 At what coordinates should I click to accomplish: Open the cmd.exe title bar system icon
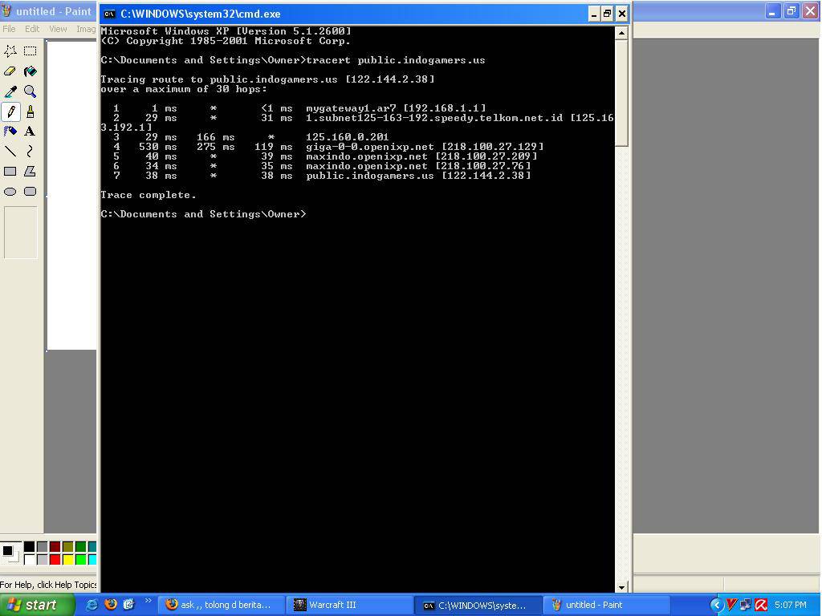[x=109, y=14]
